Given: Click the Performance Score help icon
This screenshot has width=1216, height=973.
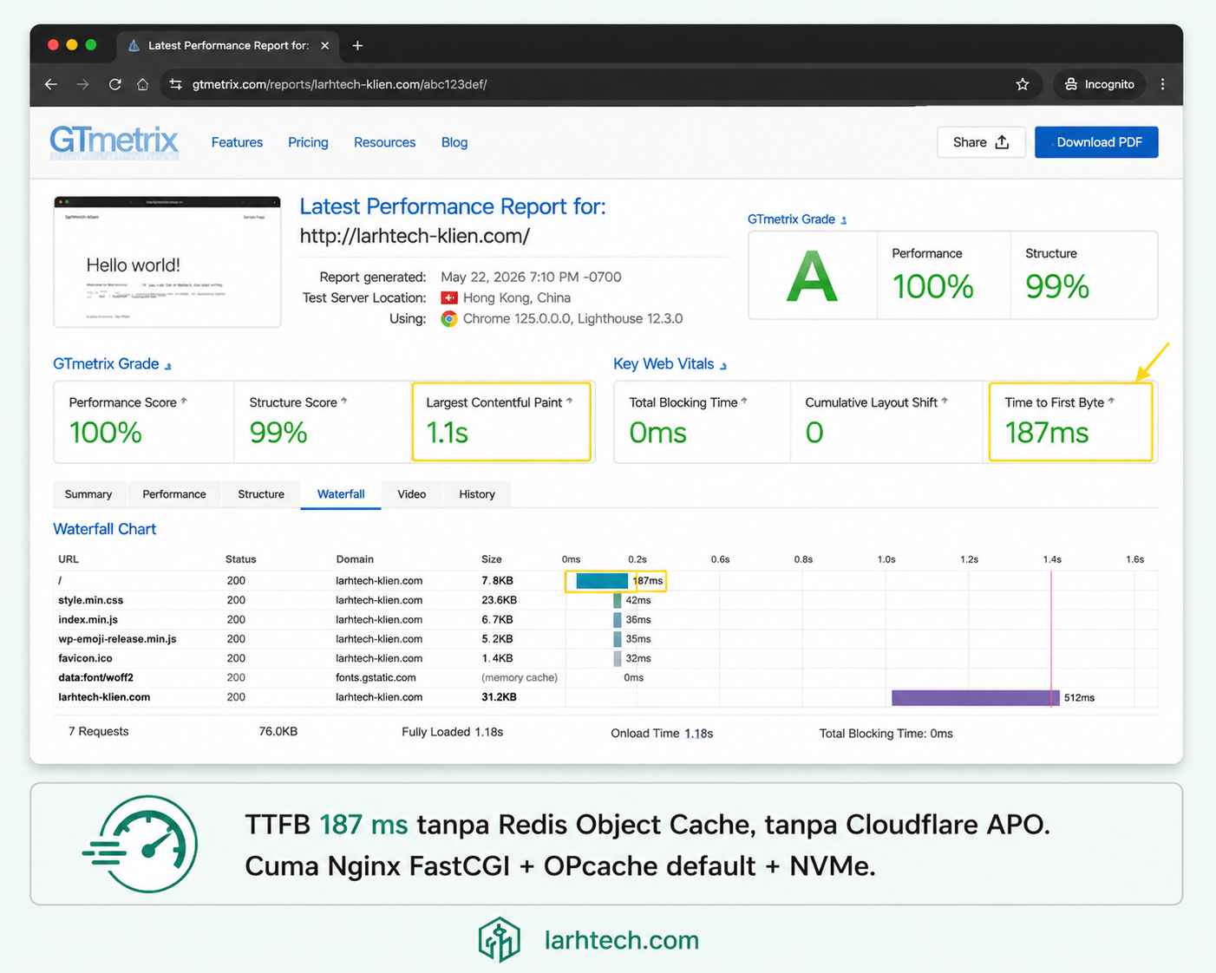Looking at the screenshot, I should (x=184, y=401).
